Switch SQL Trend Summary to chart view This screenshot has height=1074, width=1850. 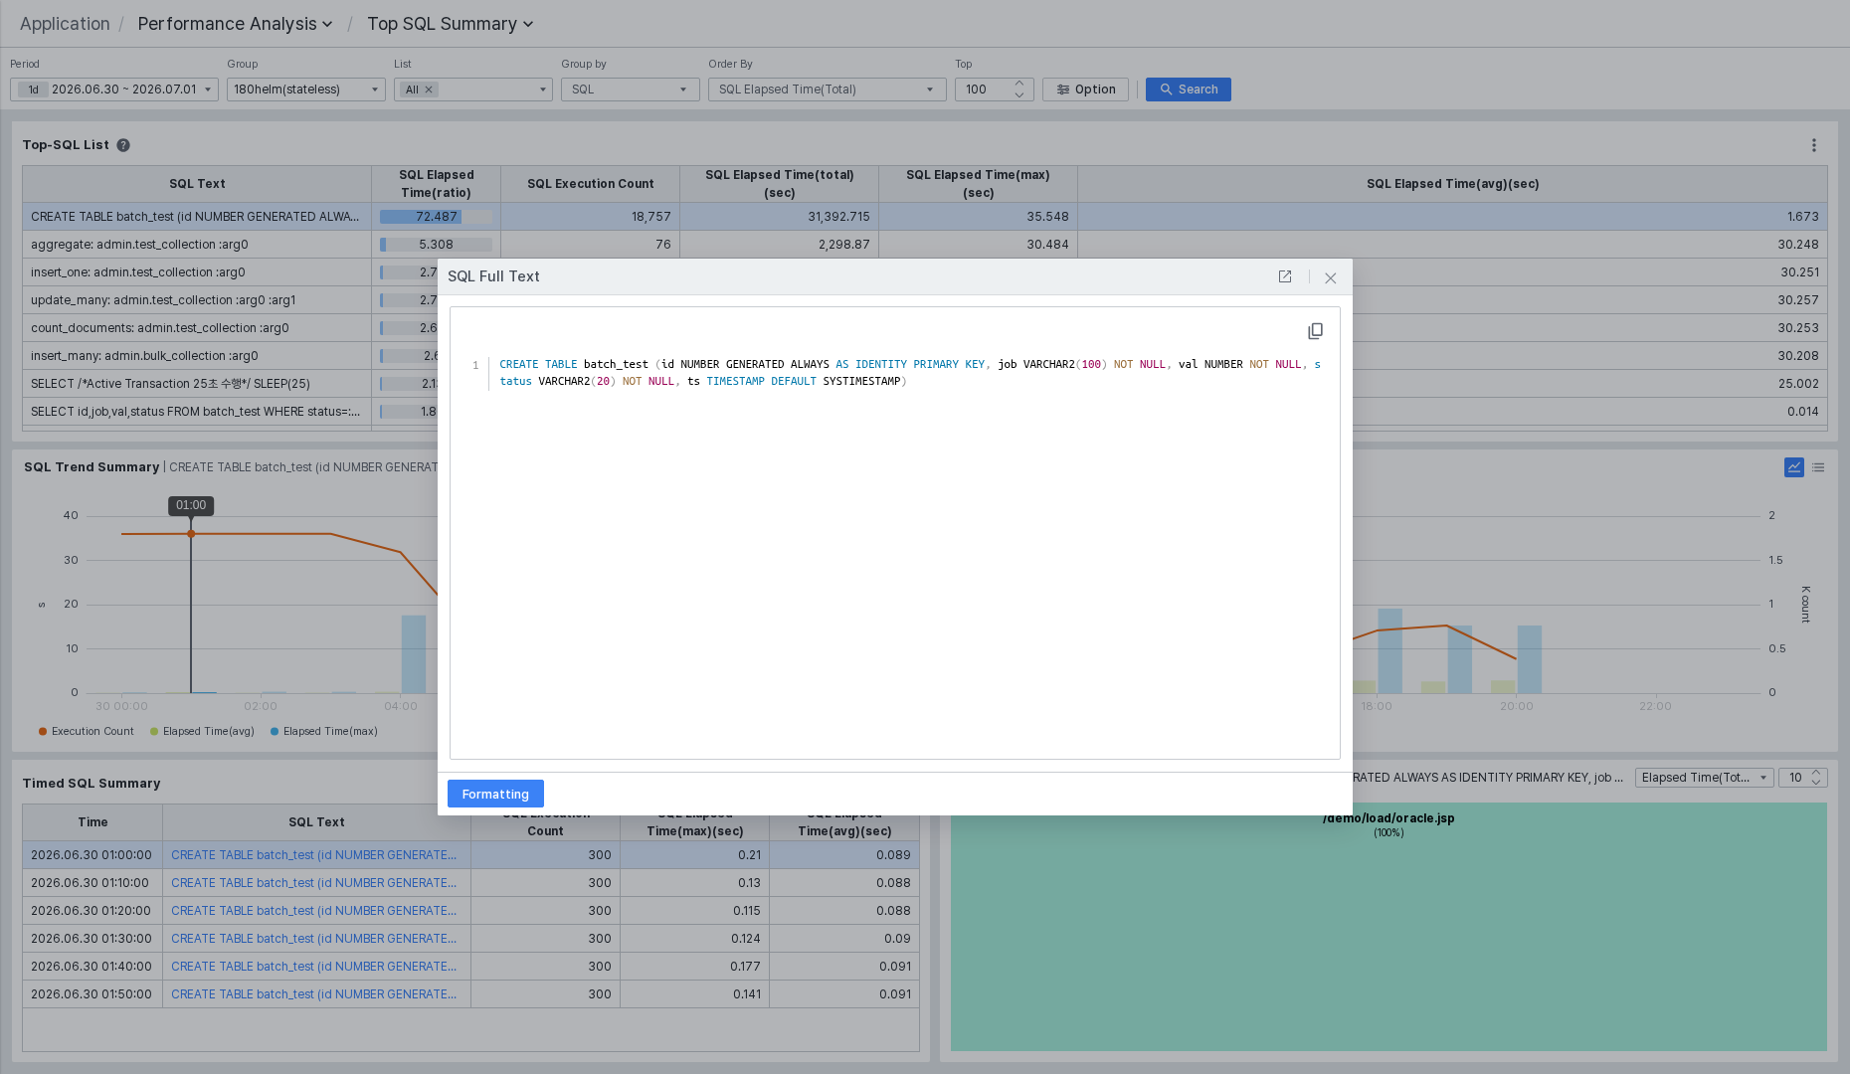(1794, 467)
